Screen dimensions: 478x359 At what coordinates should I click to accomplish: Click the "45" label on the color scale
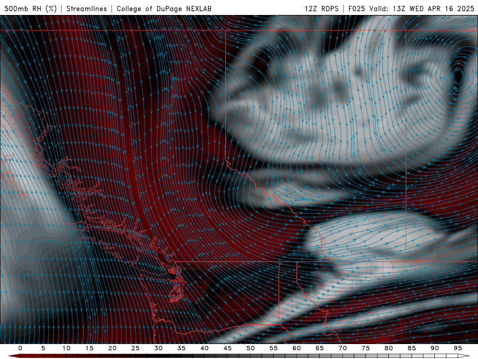tap(228, 348)
